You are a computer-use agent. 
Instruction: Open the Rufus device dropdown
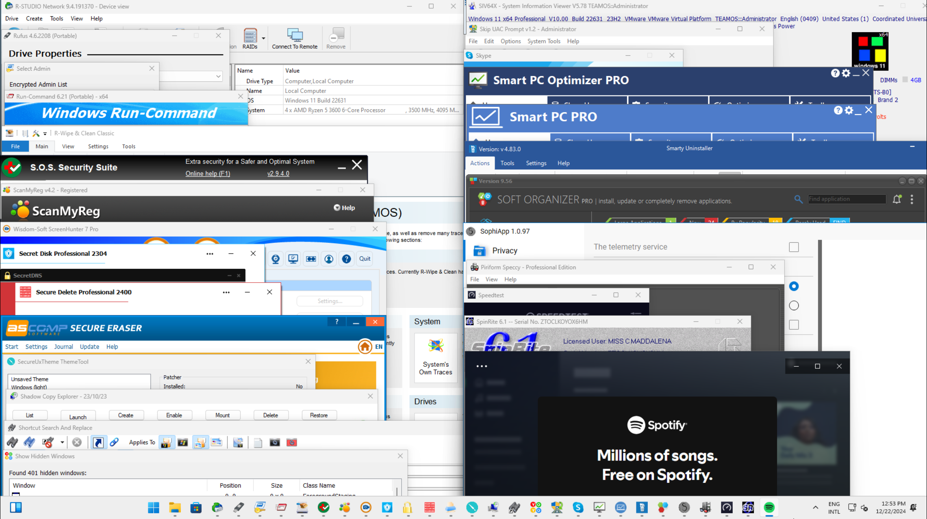(218, 76)
